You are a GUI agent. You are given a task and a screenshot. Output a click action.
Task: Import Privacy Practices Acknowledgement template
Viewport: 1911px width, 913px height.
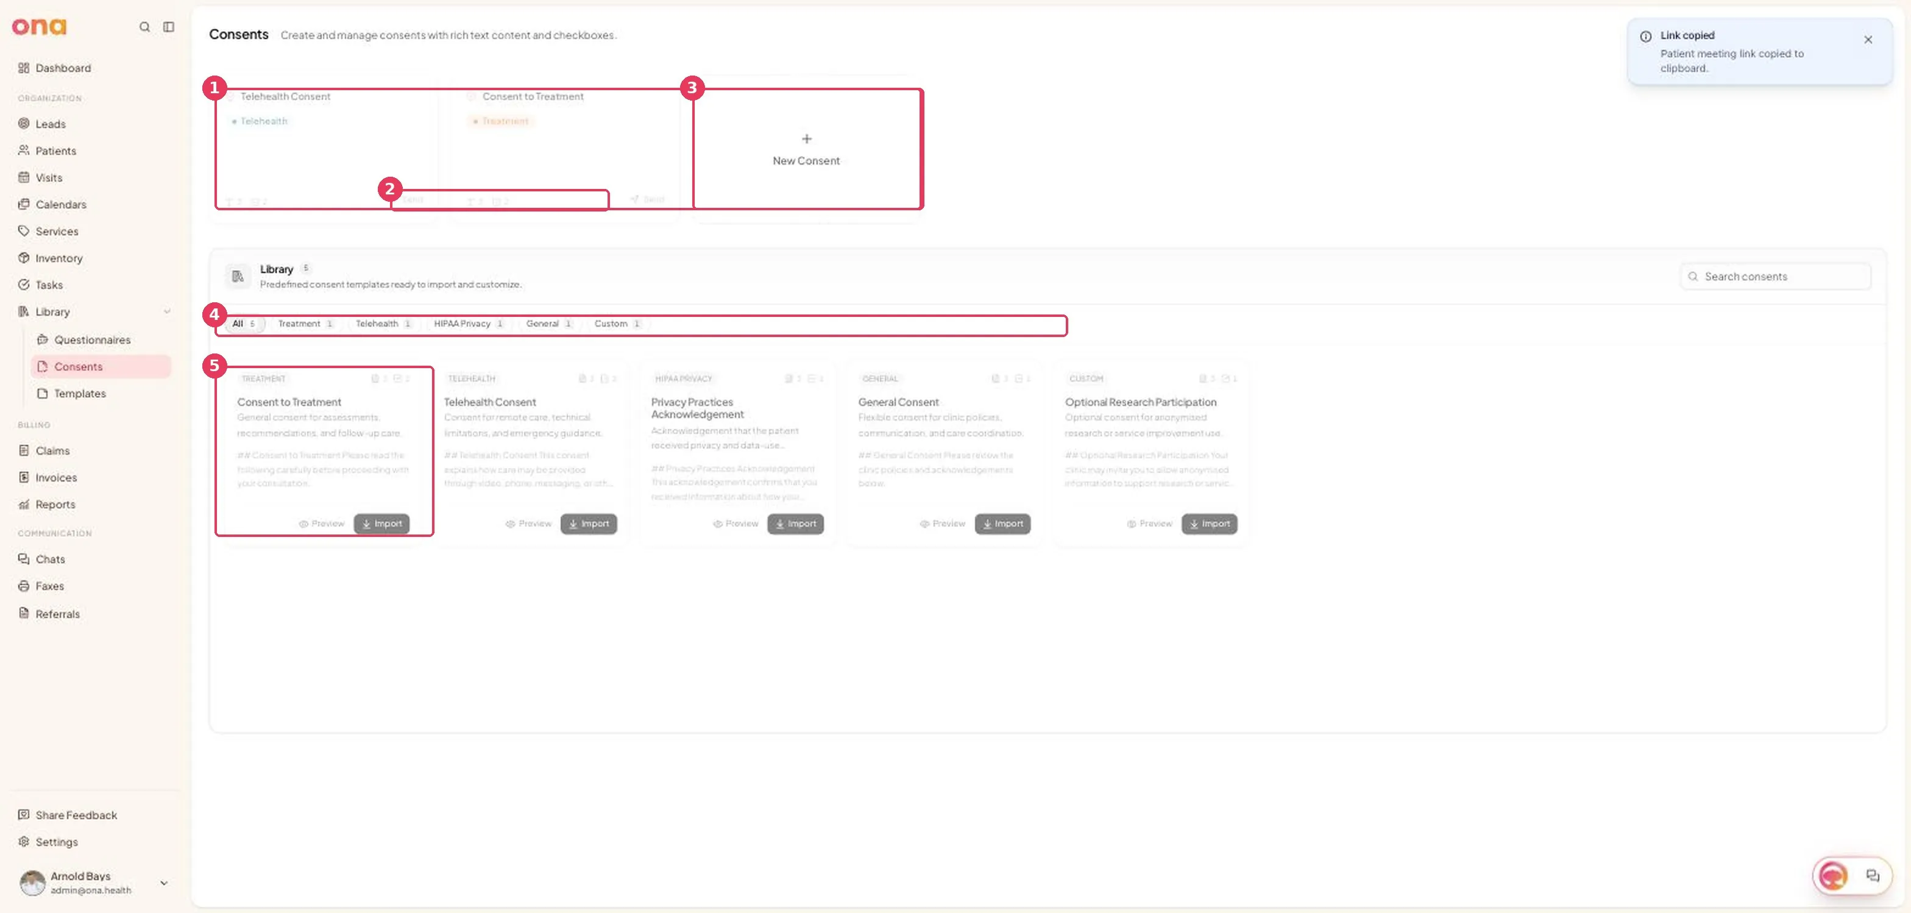tap(795, 524)
